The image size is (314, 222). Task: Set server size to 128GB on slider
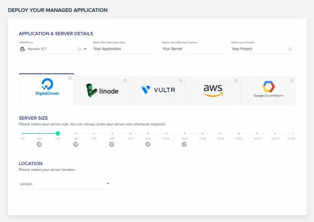tap(275, 133)
